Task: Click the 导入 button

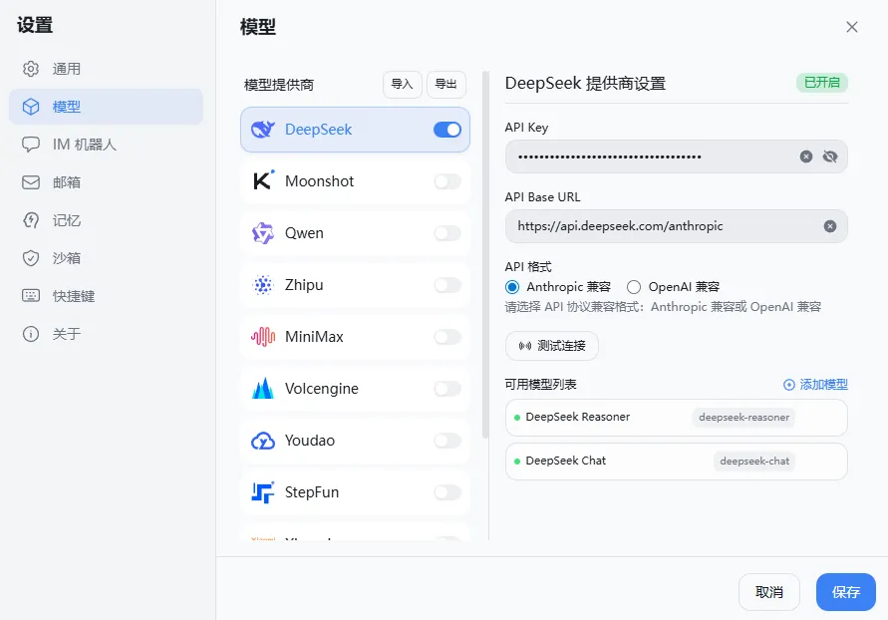Action: [402, 85]
